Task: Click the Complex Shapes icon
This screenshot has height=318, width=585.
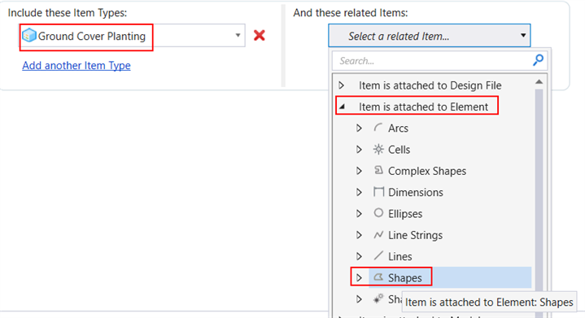Action: coord(378,170)
